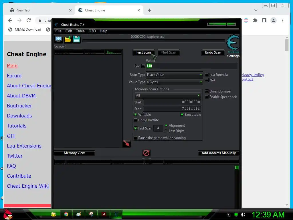293x220 pixels.
Task: Open file explorer taskbar icon
Action: pos(54,214)
